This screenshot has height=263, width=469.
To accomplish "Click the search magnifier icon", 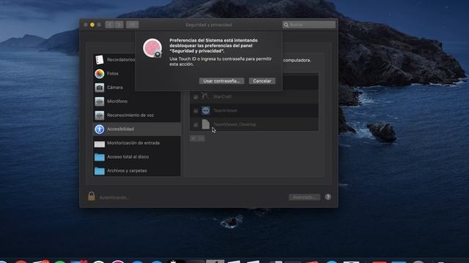I will 287,25.
